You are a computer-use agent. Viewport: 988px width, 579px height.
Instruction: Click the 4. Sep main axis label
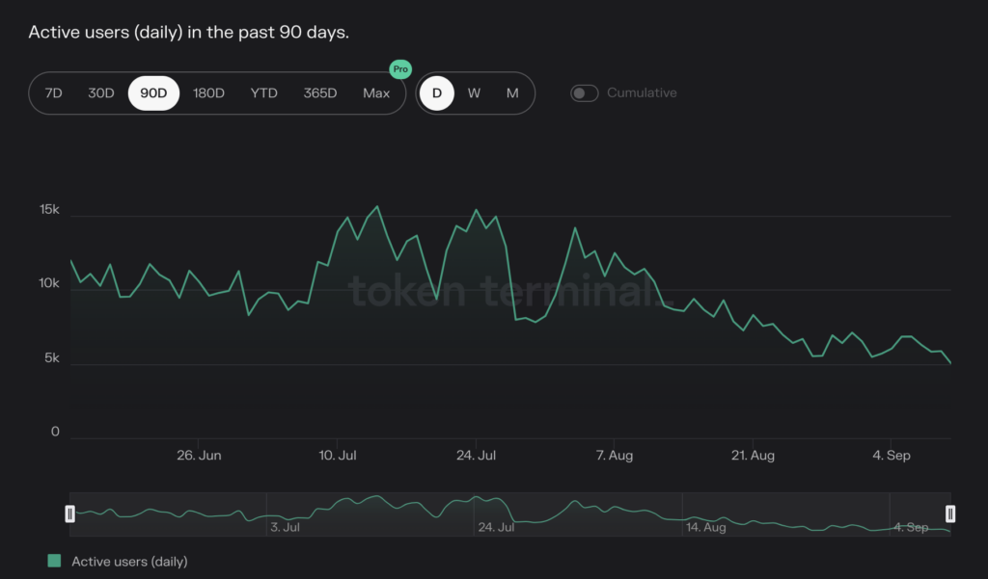click(x=892, y=455)
